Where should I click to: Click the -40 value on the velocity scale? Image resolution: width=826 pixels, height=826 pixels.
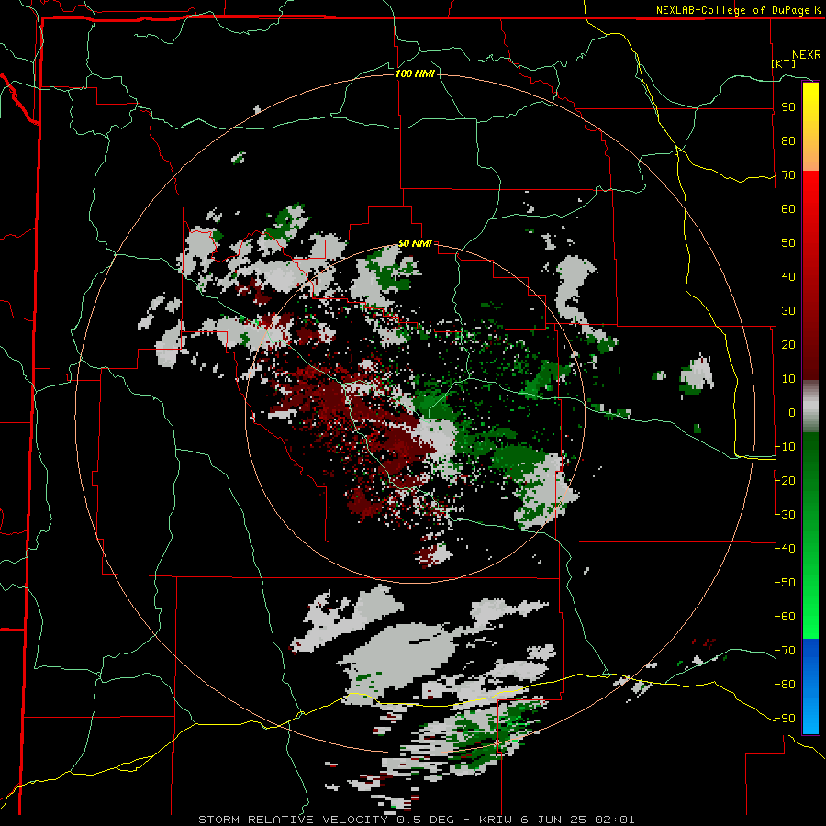pyautogui.click(x=785, y=549)
